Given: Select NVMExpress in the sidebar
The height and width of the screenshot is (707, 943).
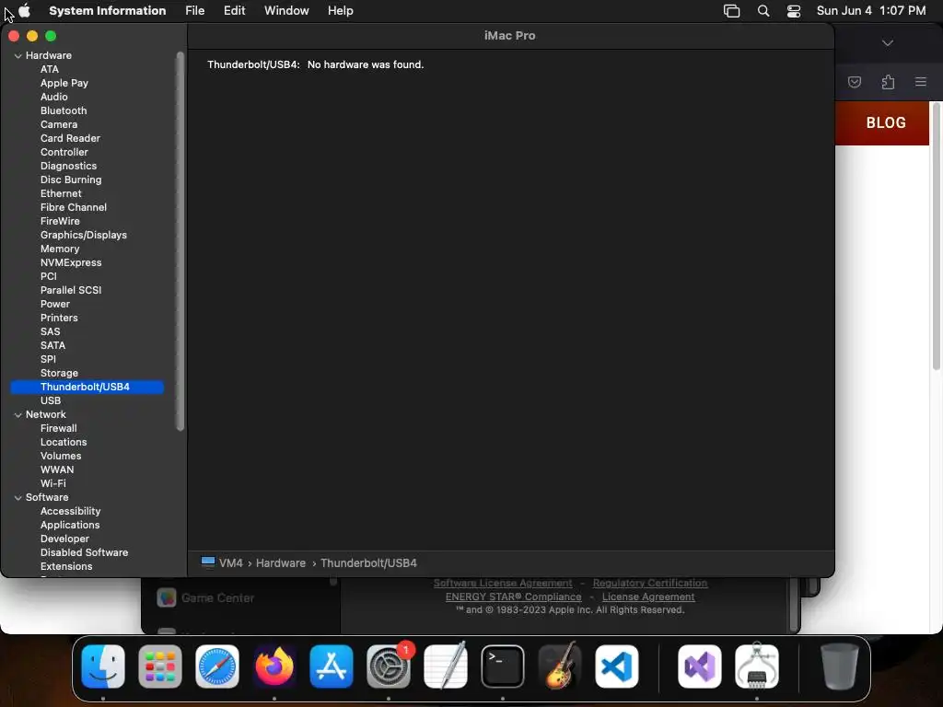Looking at the screenshot, I should (x=71, y=262).
